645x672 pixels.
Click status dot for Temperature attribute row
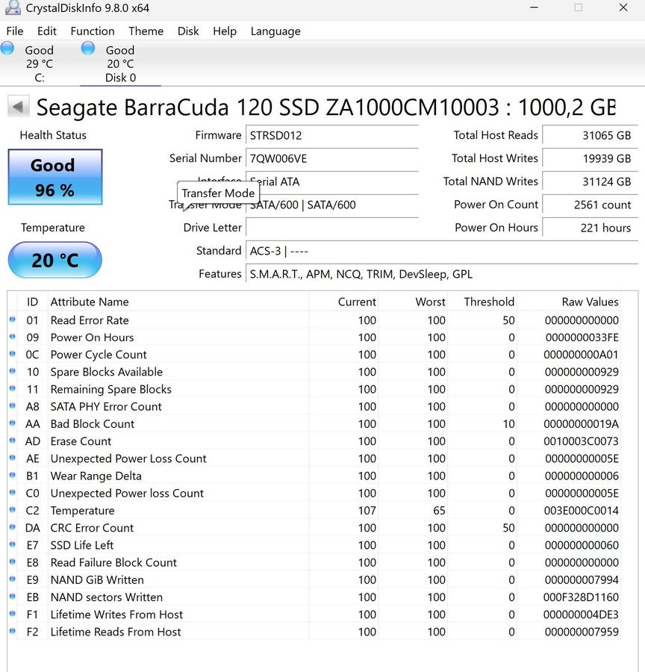point(13,509)
